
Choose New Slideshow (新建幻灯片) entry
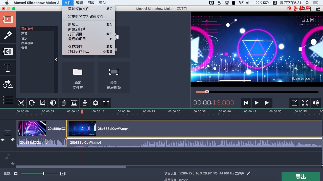[x=88, y=29]
